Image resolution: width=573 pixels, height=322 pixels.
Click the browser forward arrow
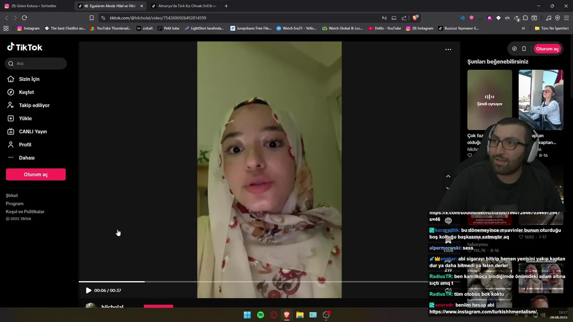pyautogui.click(x=15, y=18)
